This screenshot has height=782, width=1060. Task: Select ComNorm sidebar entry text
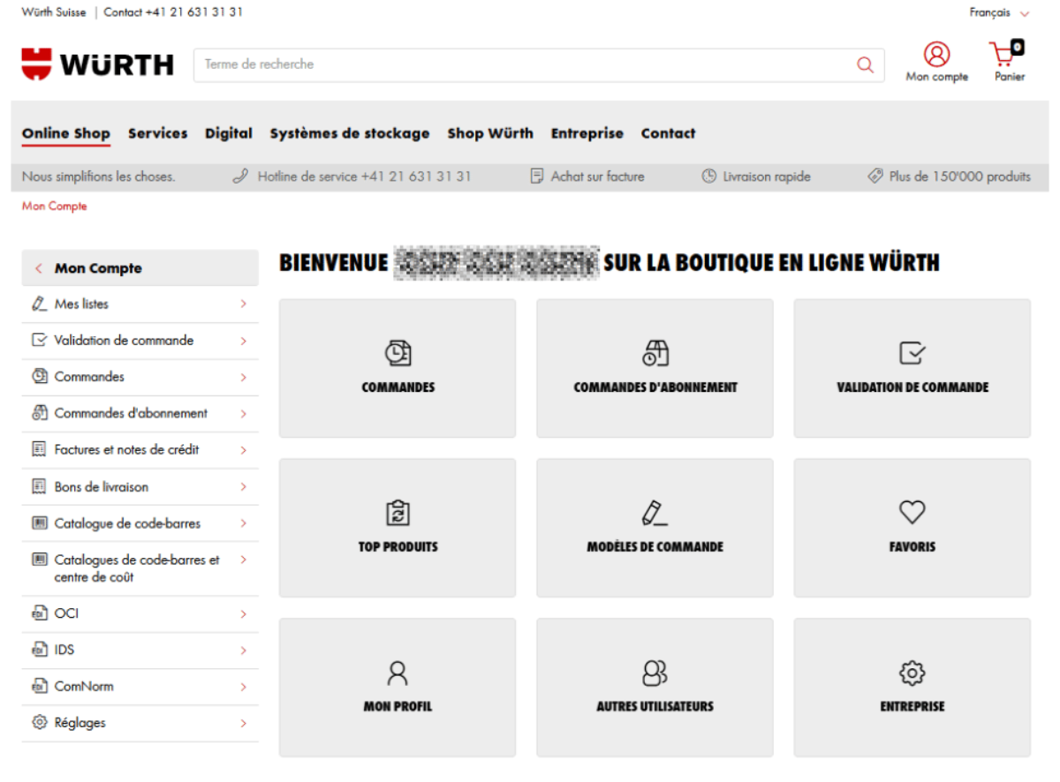point(84,686)
